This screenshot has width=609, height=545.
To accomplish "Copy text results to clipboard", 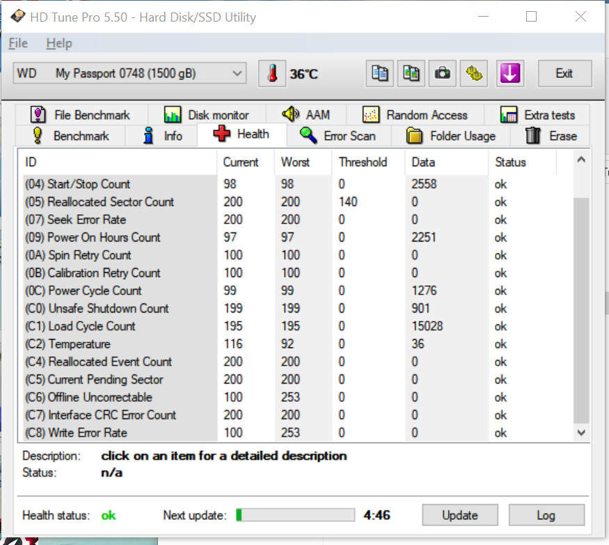I will pyautogui.click(x=380, y=74).
